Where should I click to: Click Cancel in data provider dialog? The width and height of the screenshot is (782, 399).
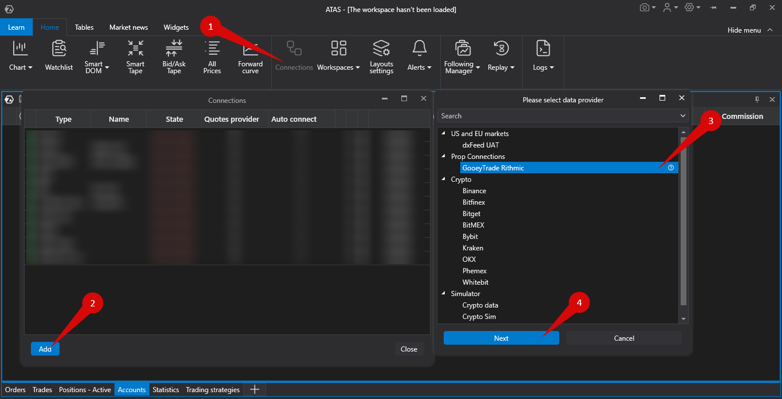coord(624,338)
